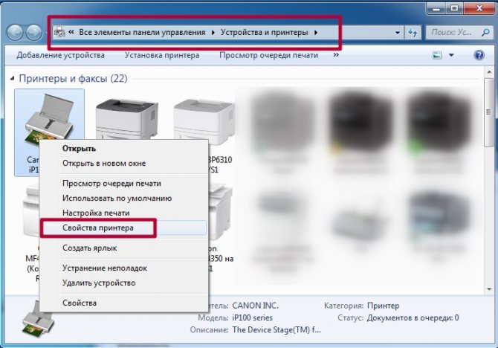Image resolution: width=498 pixels, height=348 pixels.
Task: Click the control panel icon in address bar
Action: tap(59, 33)
